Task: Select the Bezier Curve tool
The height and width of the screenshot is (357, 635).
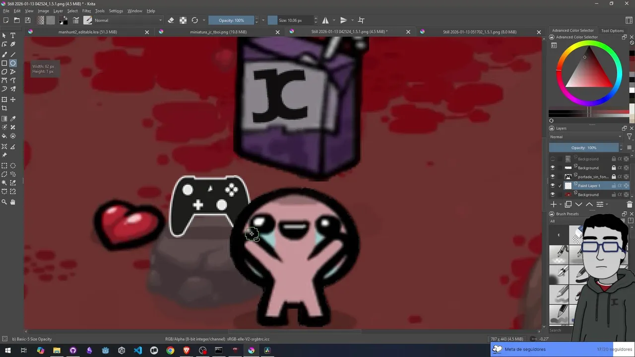Action: coord(4,80)
